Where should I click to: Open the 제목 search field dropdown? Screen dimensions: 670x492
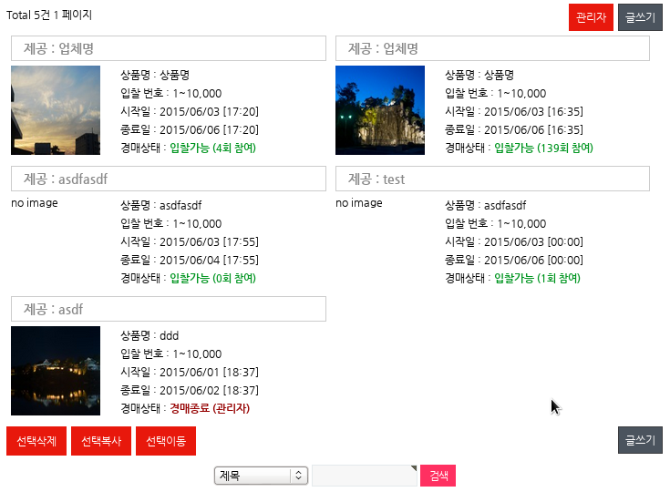pyautogui.click(x=261, y=476)
